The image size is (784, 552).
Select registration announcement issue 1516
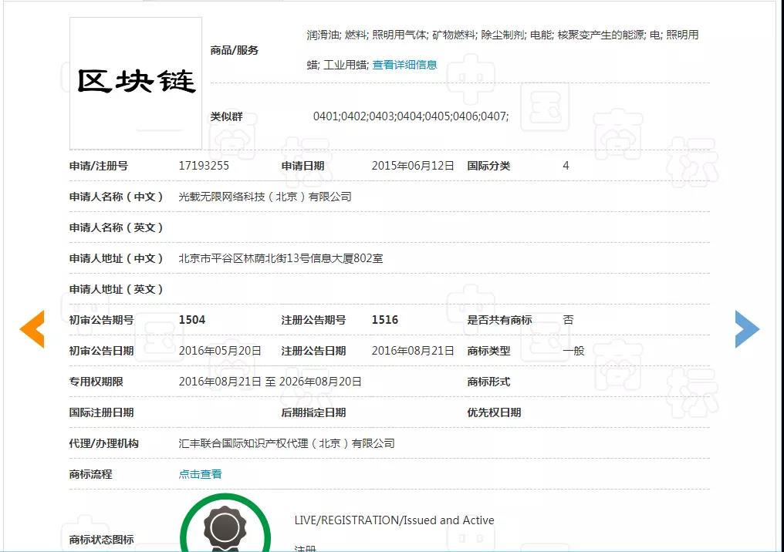pos(385,320)
